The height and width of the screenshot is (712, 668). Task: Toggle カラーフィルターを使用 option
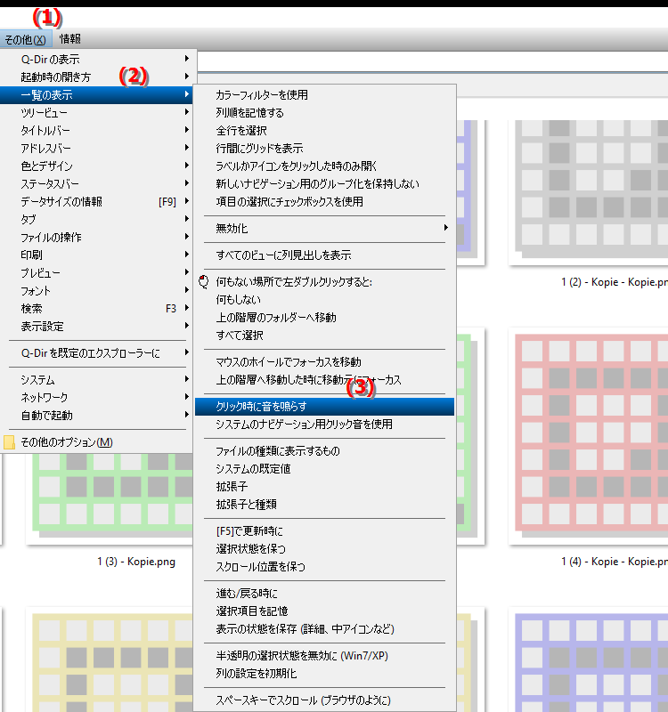(324, 94)
